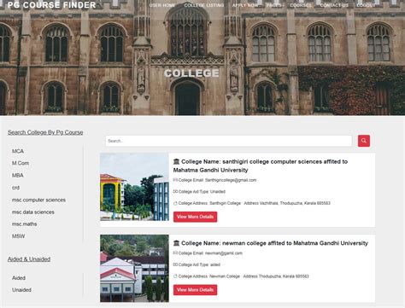The height and width of the screenshot is (308, 405).
Task: Click the COLLEGE banner title
Action: (x=191, y=73)
